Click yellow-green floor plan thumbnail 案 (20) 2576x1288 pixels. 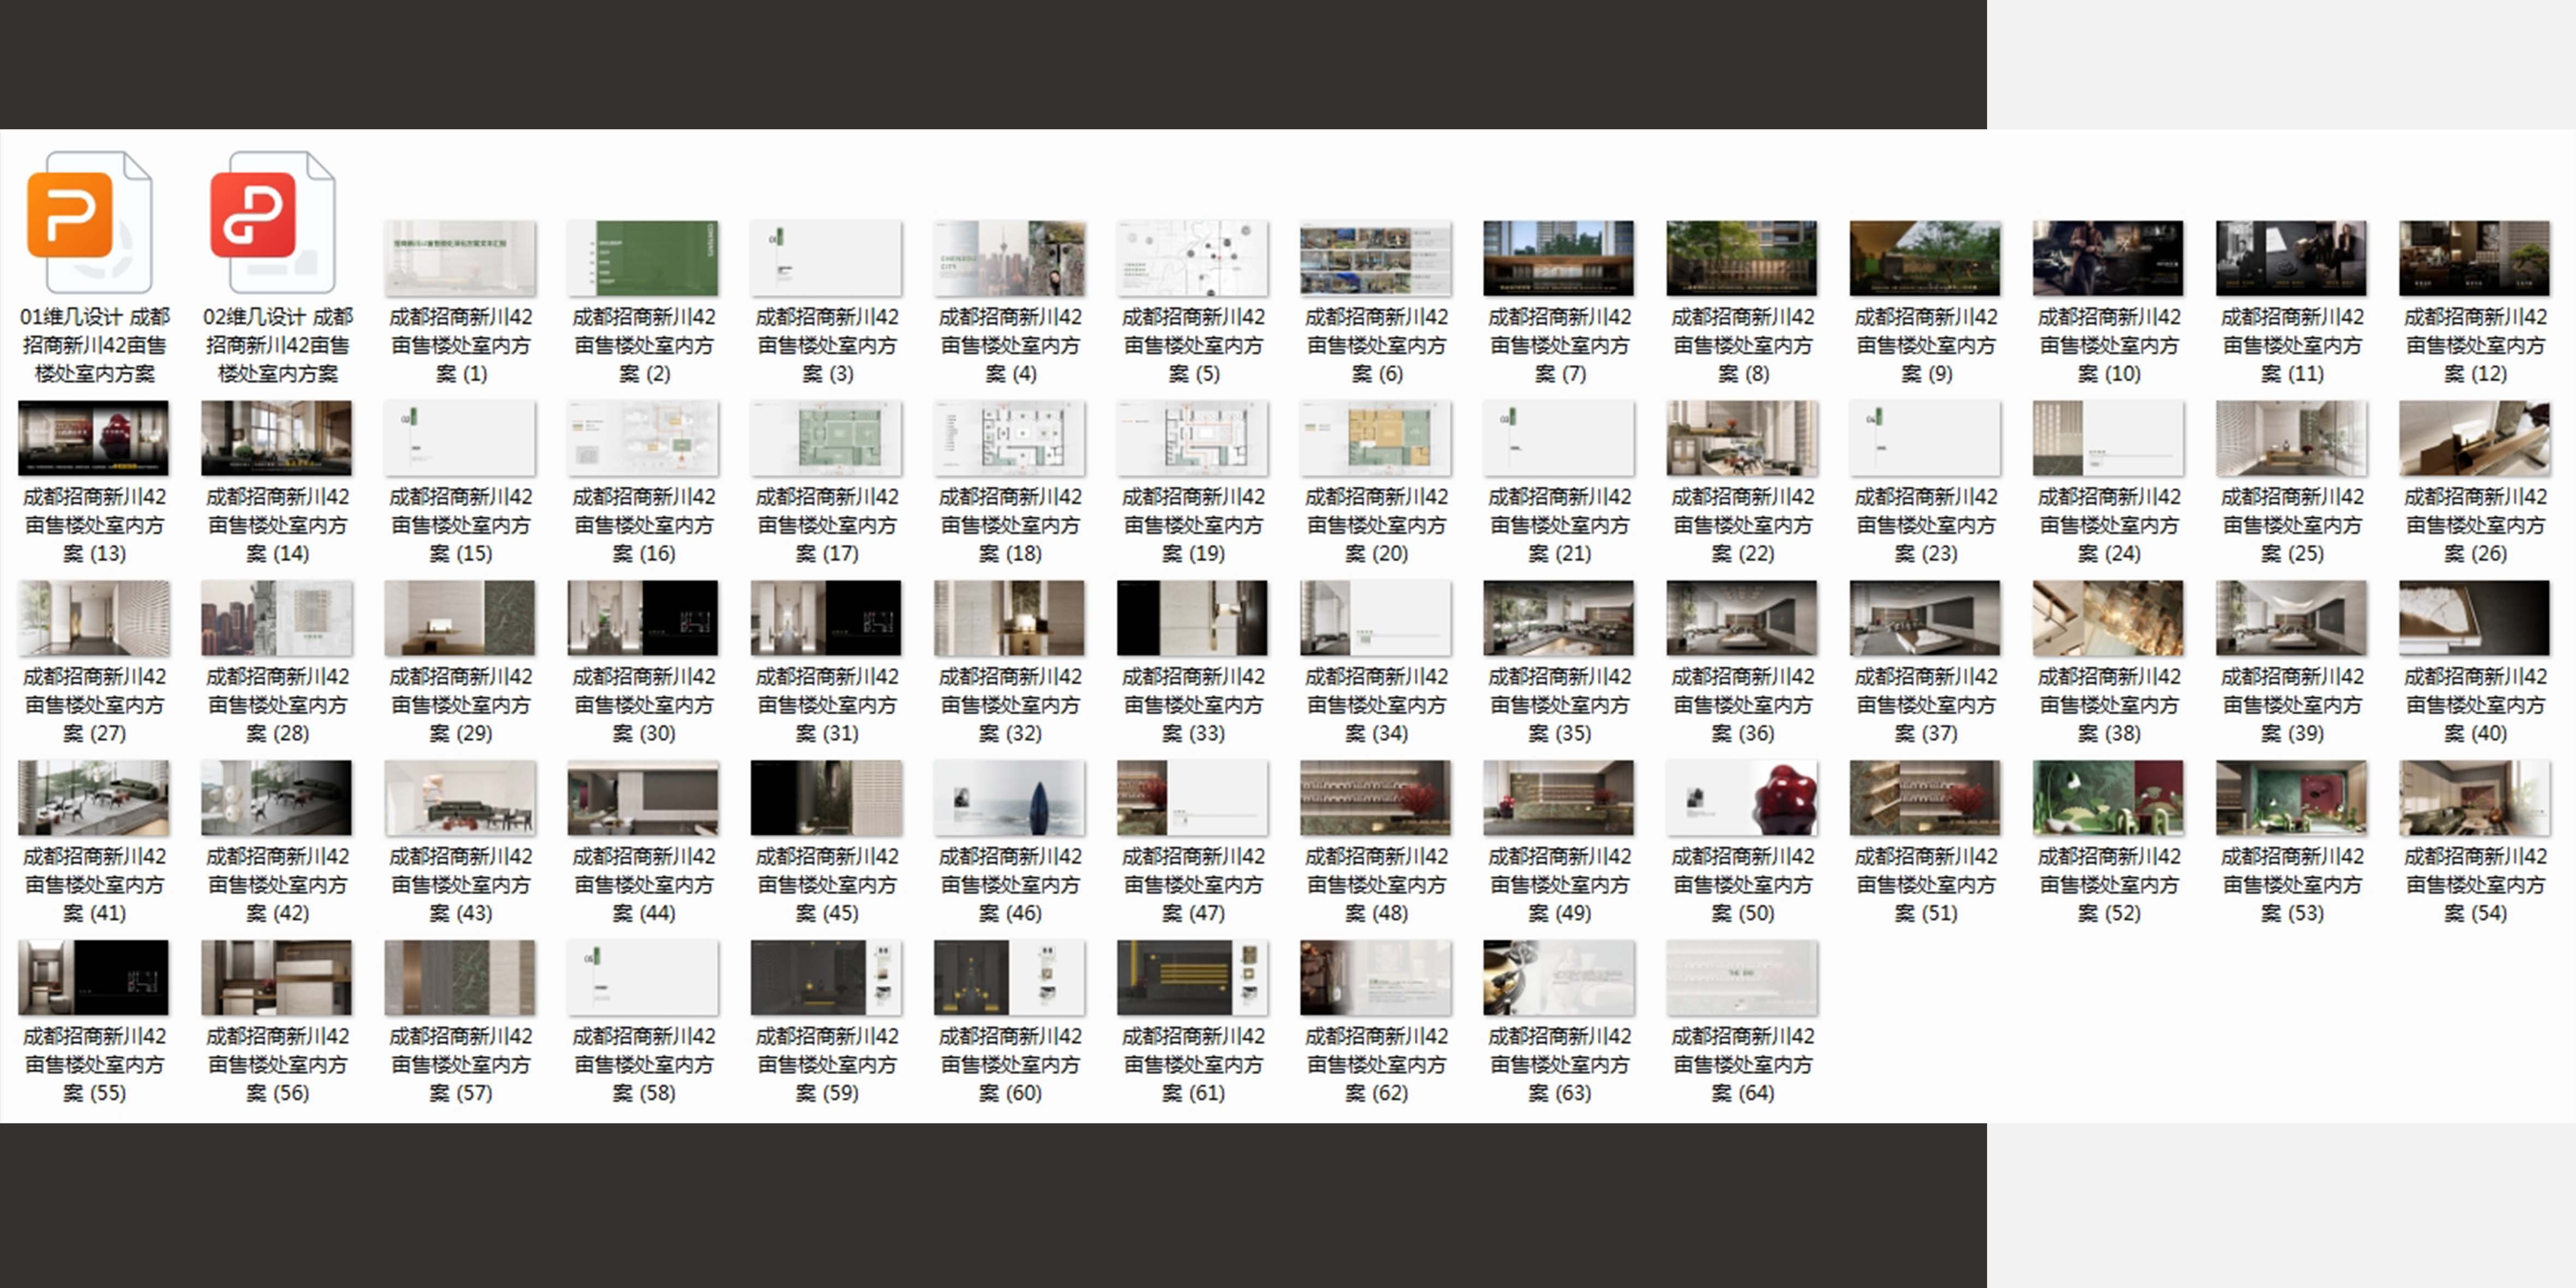(1375, 438)
